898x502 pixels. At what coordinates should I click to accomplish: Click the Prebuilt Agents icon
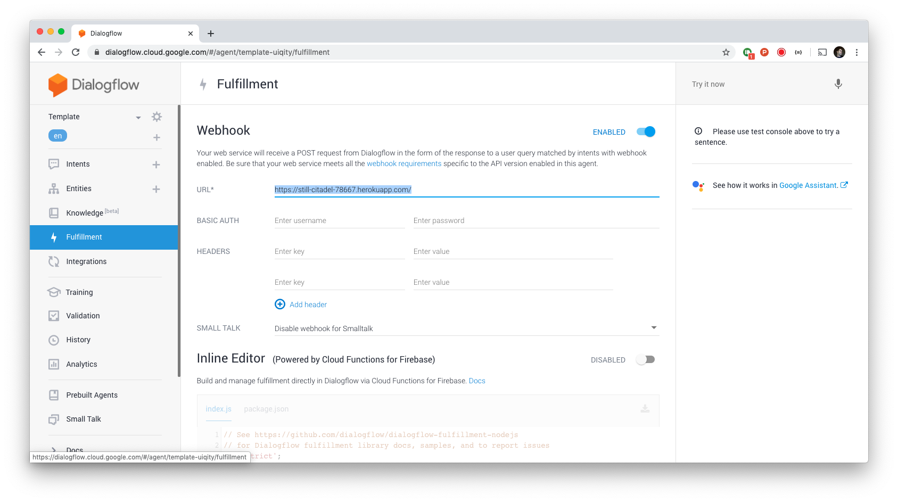[54, 395]
